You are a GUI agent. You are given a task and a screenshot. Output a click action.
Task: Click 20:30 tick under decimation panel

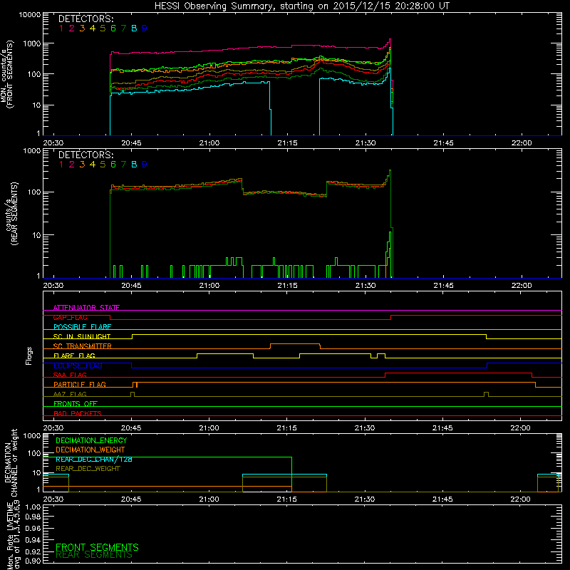(x=53, y=499)
